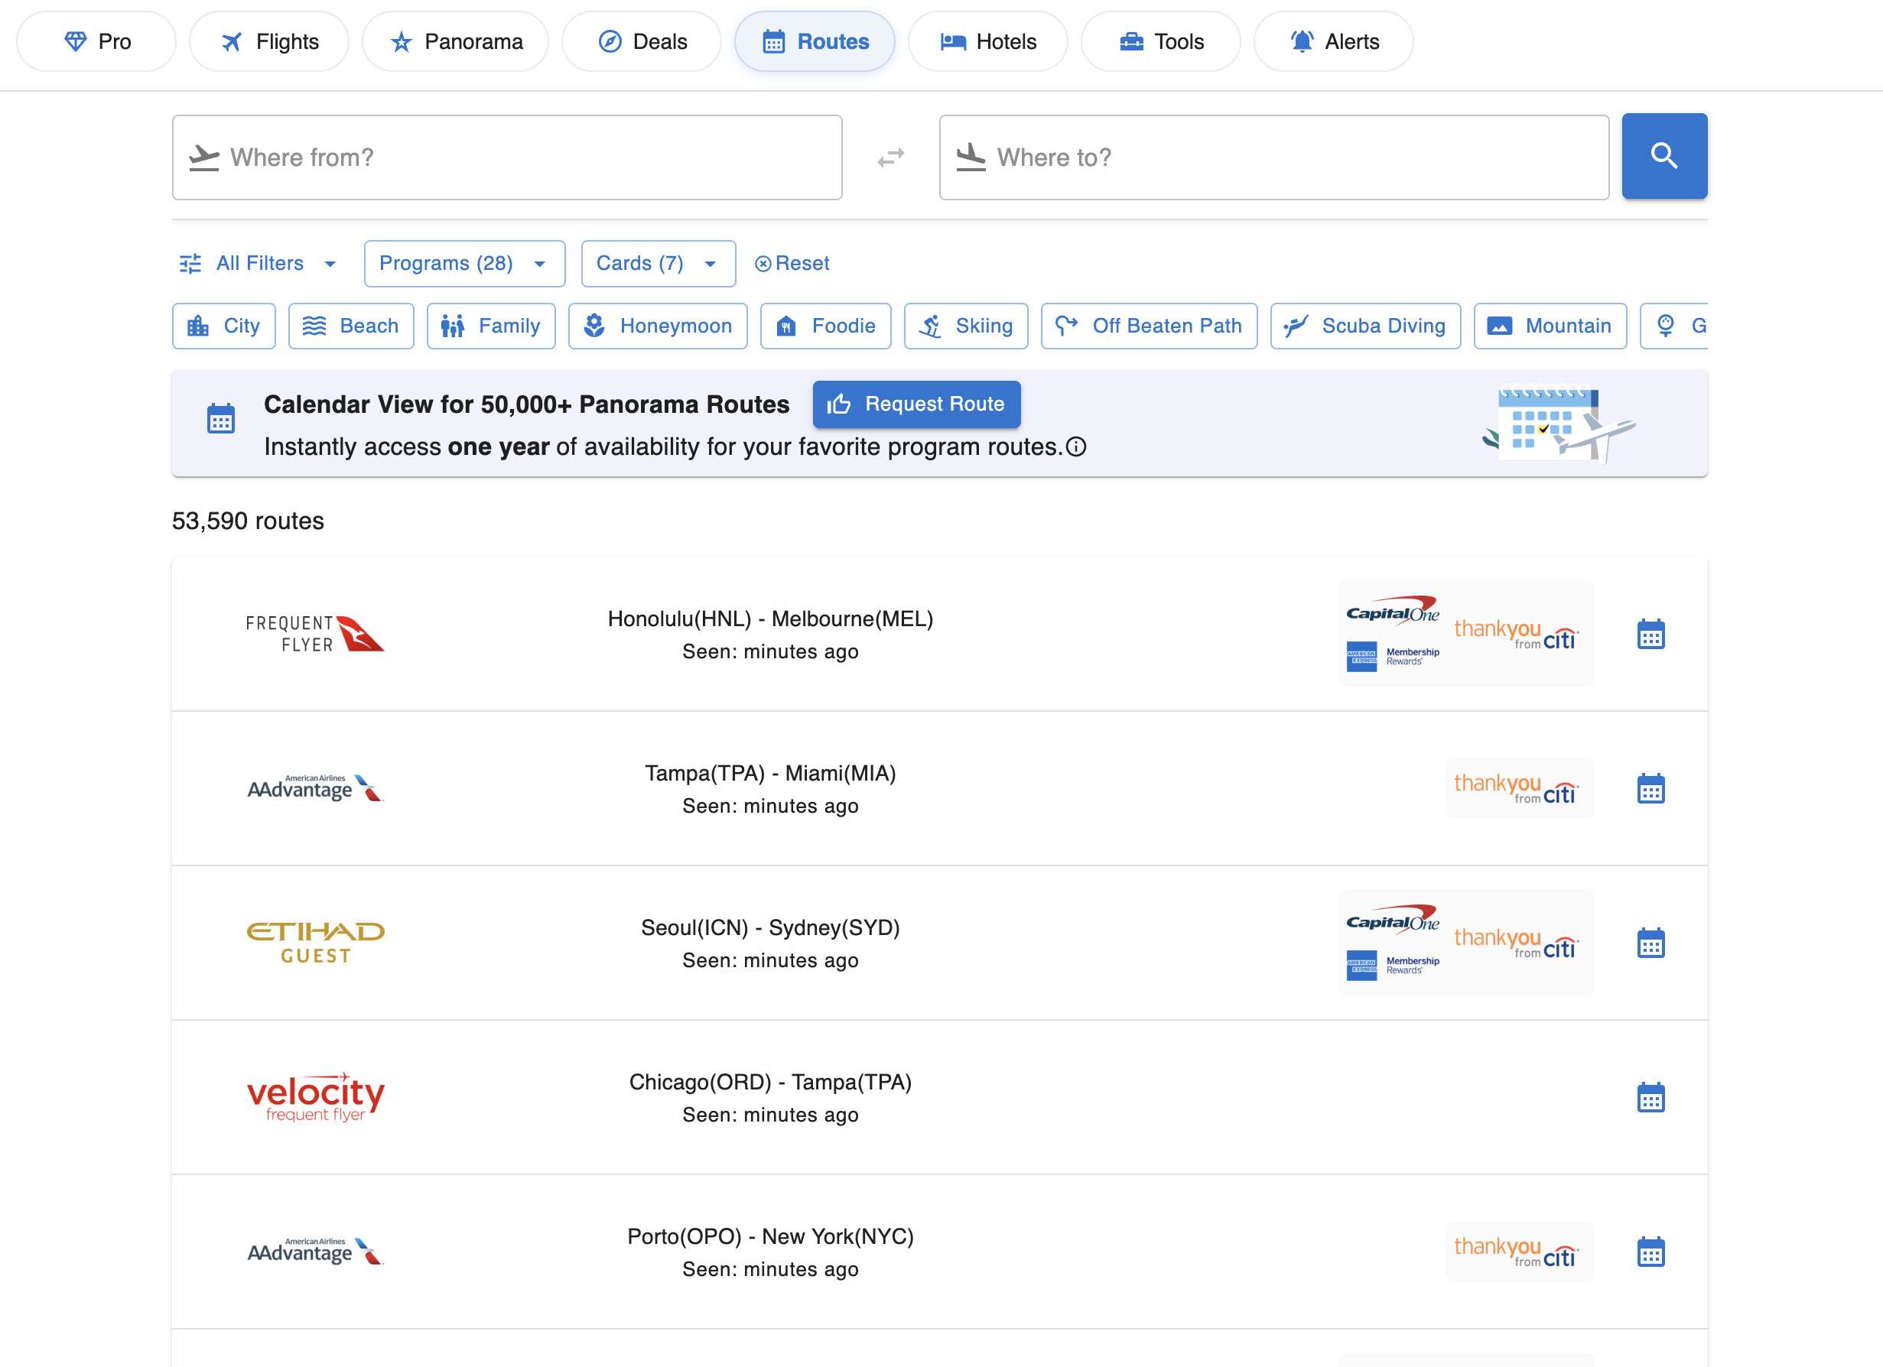The image size is (1883, 1367).
Task: Switch to the Flights tab
Action: 269,41
